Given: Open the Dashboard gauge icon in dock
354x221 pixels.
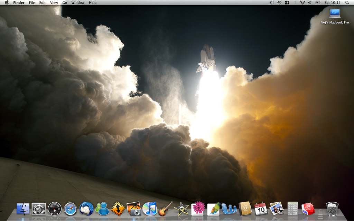Looking at the screenshot, I should pyautogui.click(x=55, y=209).
